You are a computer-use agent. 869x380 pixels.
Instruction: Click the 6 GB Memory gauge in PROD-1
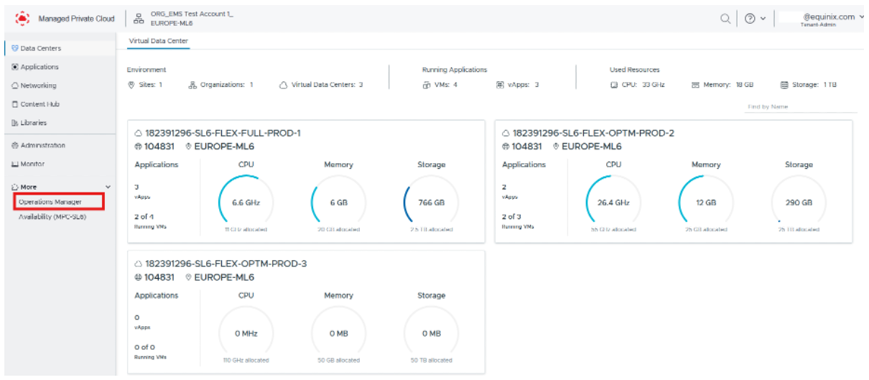(x=338, y=203)
